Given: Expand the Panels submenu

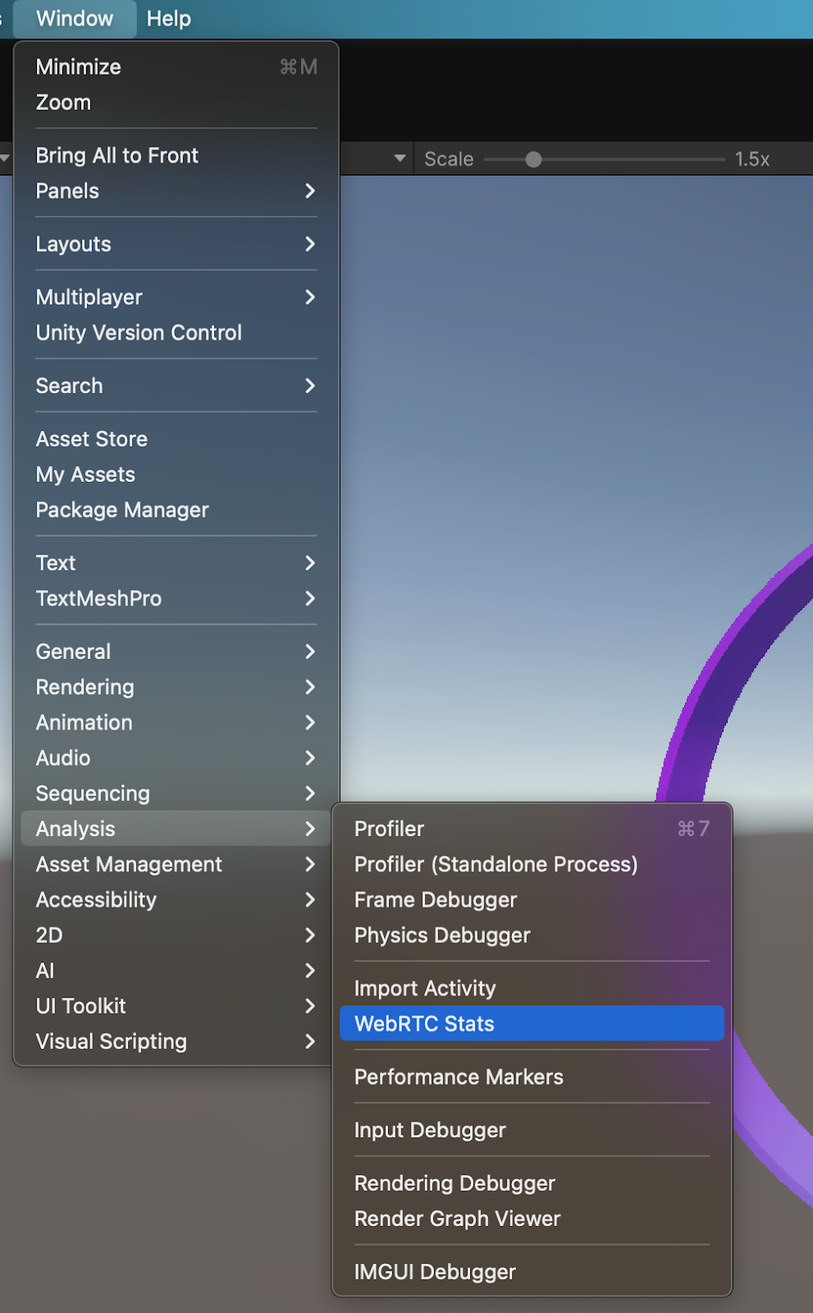Looking at the screenshot, I should pyautogui.click(x=176, y=191).
